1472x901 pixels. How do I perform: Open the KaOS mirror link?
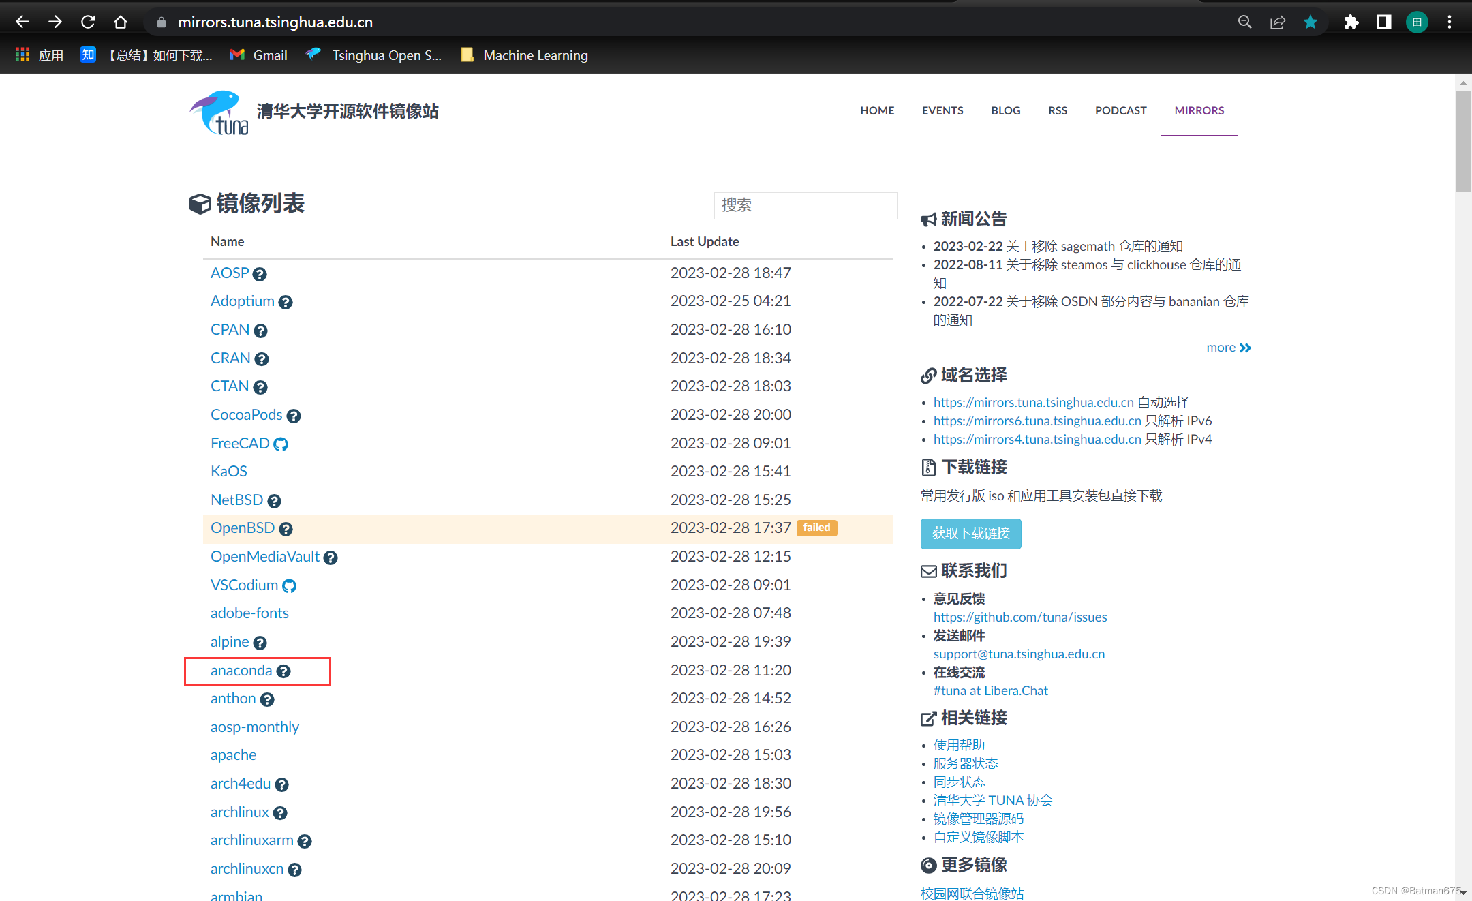[229, 471]
